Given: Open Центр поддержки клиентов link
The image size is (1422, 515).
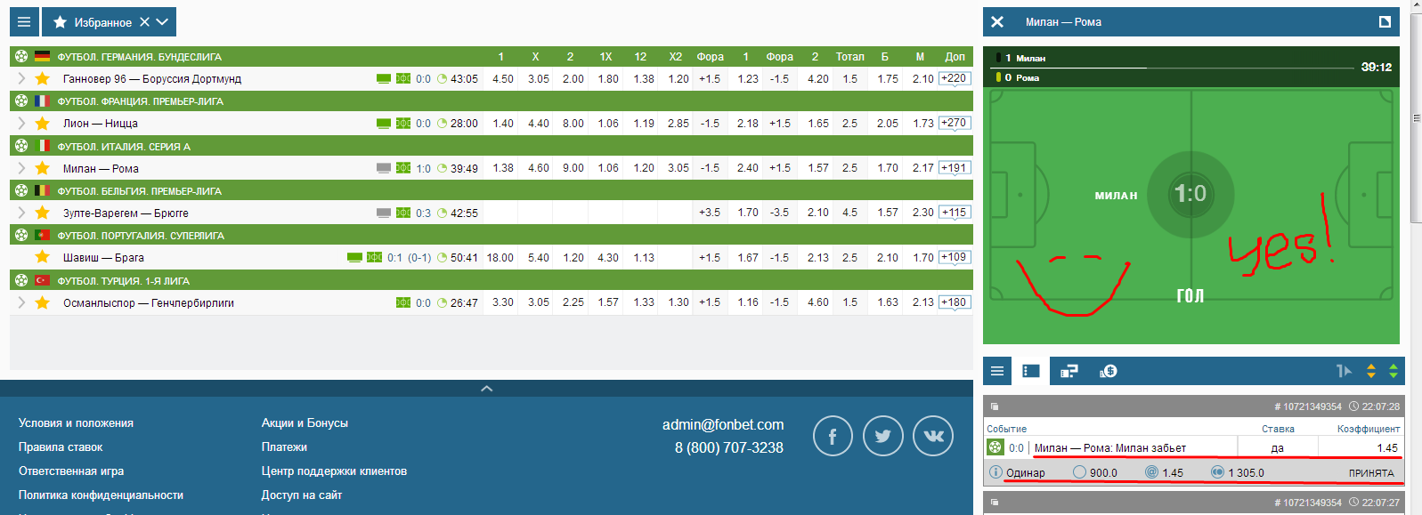Looking at the screenshot, I should pos(334,471).
